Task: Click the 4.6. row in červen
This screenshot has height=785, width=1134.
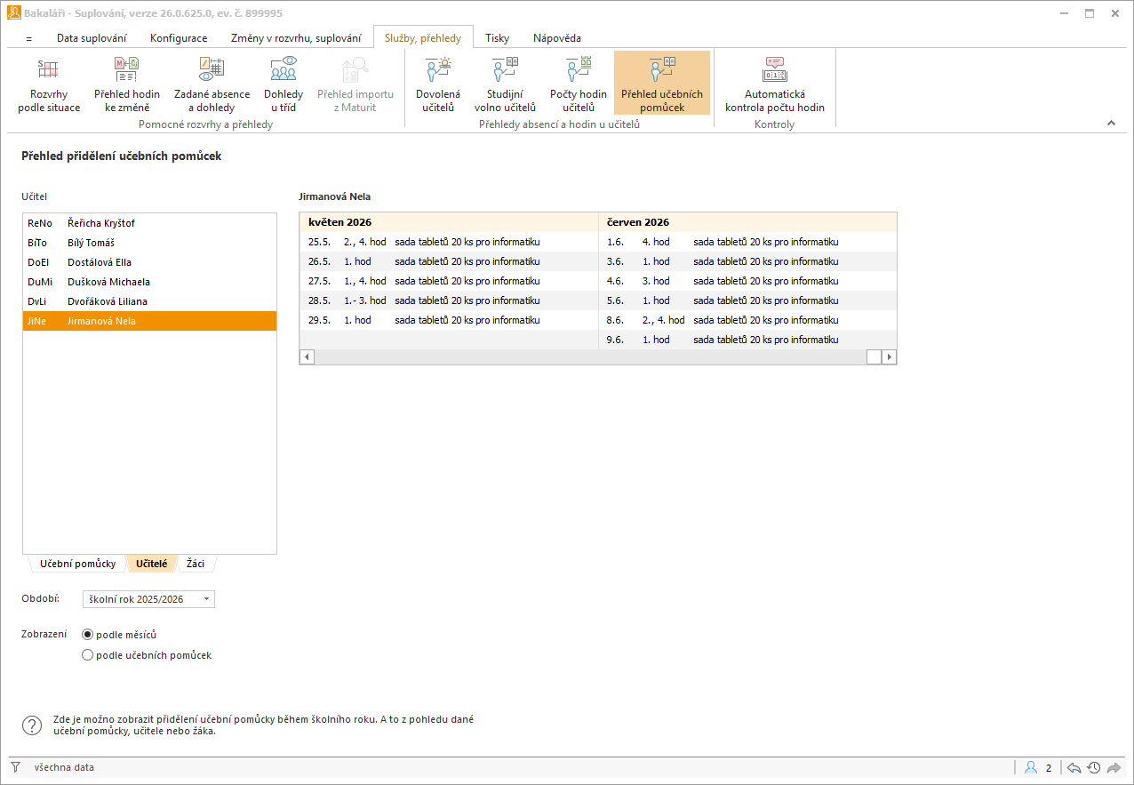Action: pos(747,281)
